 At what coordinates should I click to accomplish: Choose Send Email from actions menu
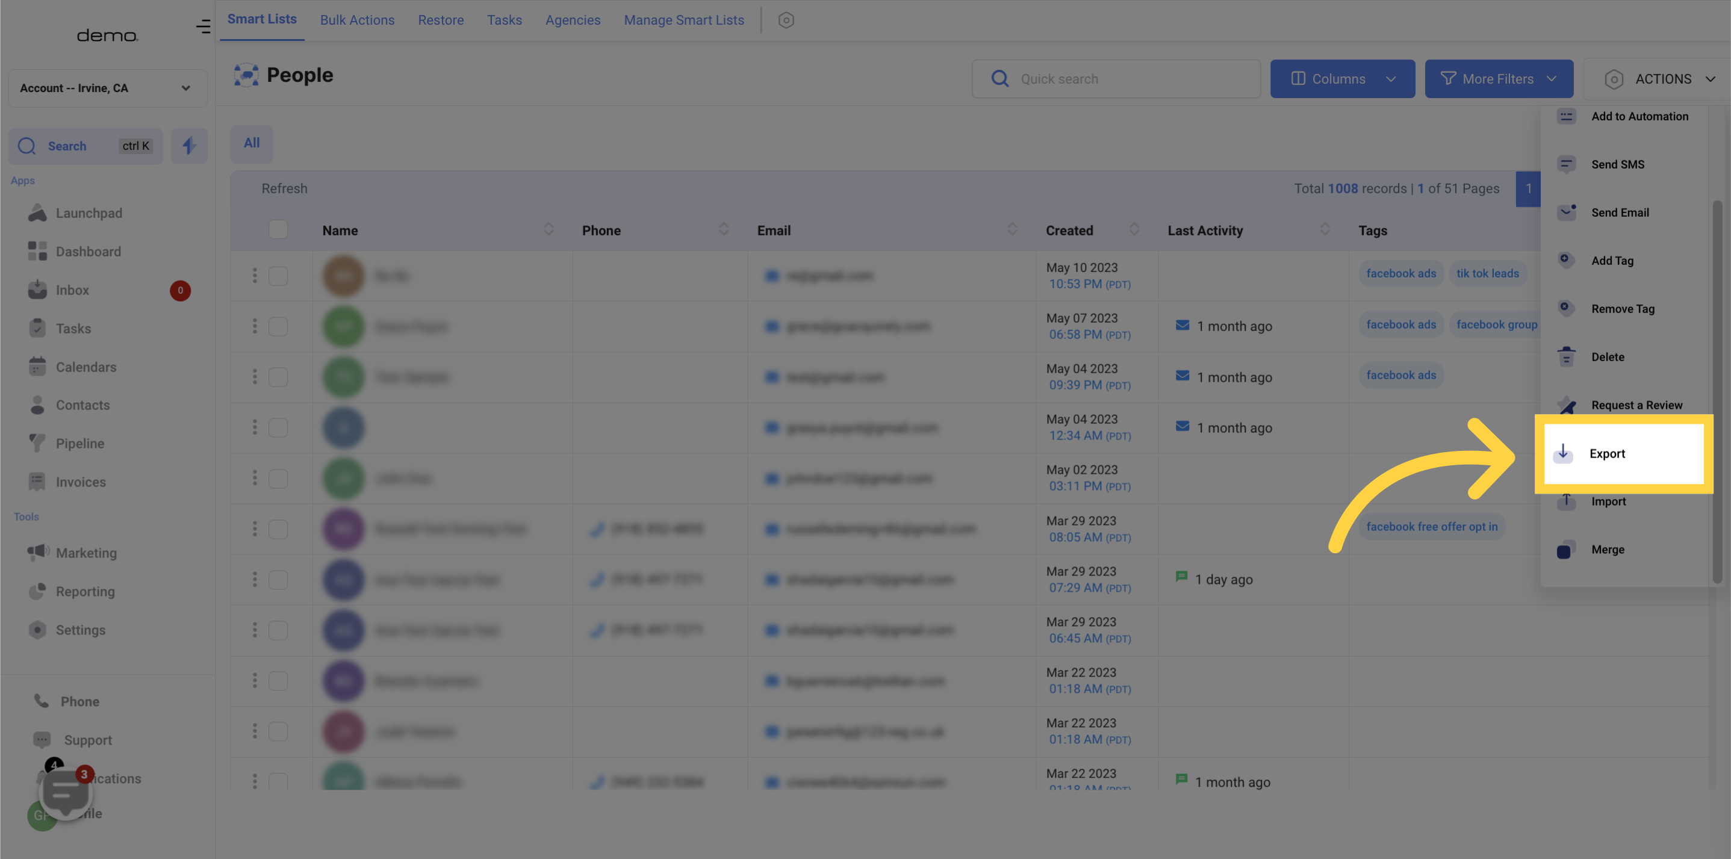1603,213
